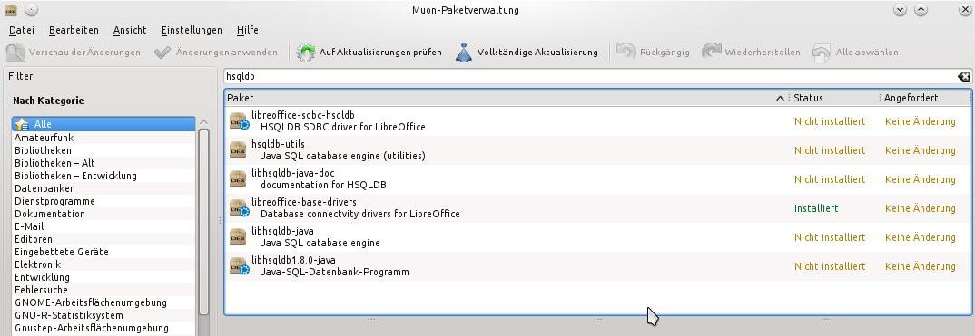Open the Bearbeiten menu
This screenshot has width=975, height=336.
(x=74, y=30)
